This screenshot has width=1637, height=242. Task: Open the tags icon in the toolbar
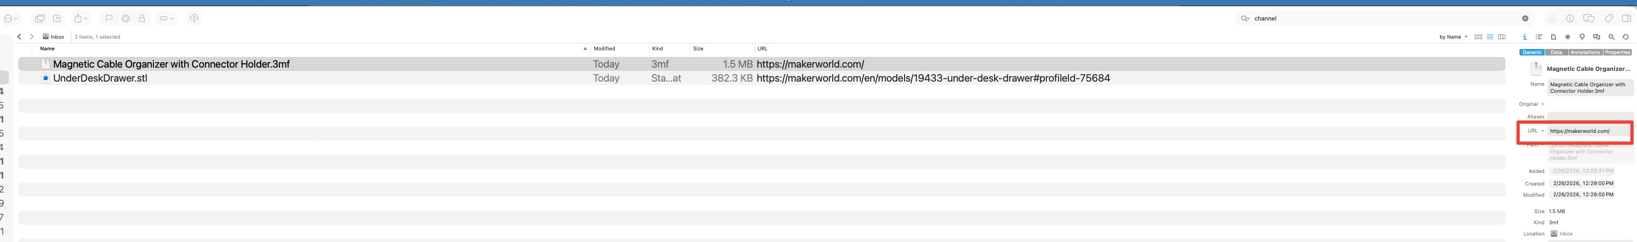1609,19
